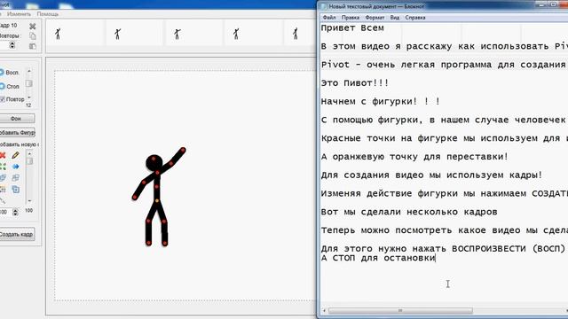The image size is (568, 319).
Task: Click after 'А СТОП для остановки' text
Action: pos(437,258)
